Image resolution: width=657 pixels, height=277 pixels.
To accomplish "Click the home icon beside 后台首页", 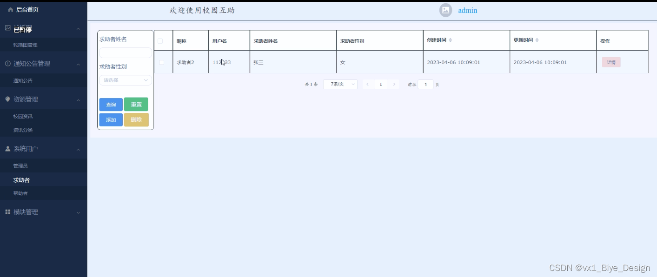I will click(x=11, y=9).
